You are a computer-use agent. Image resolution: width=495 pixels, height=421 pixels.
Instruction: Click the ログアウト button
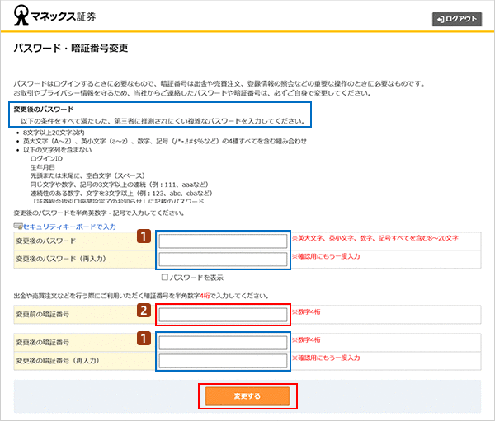(457, 19)
